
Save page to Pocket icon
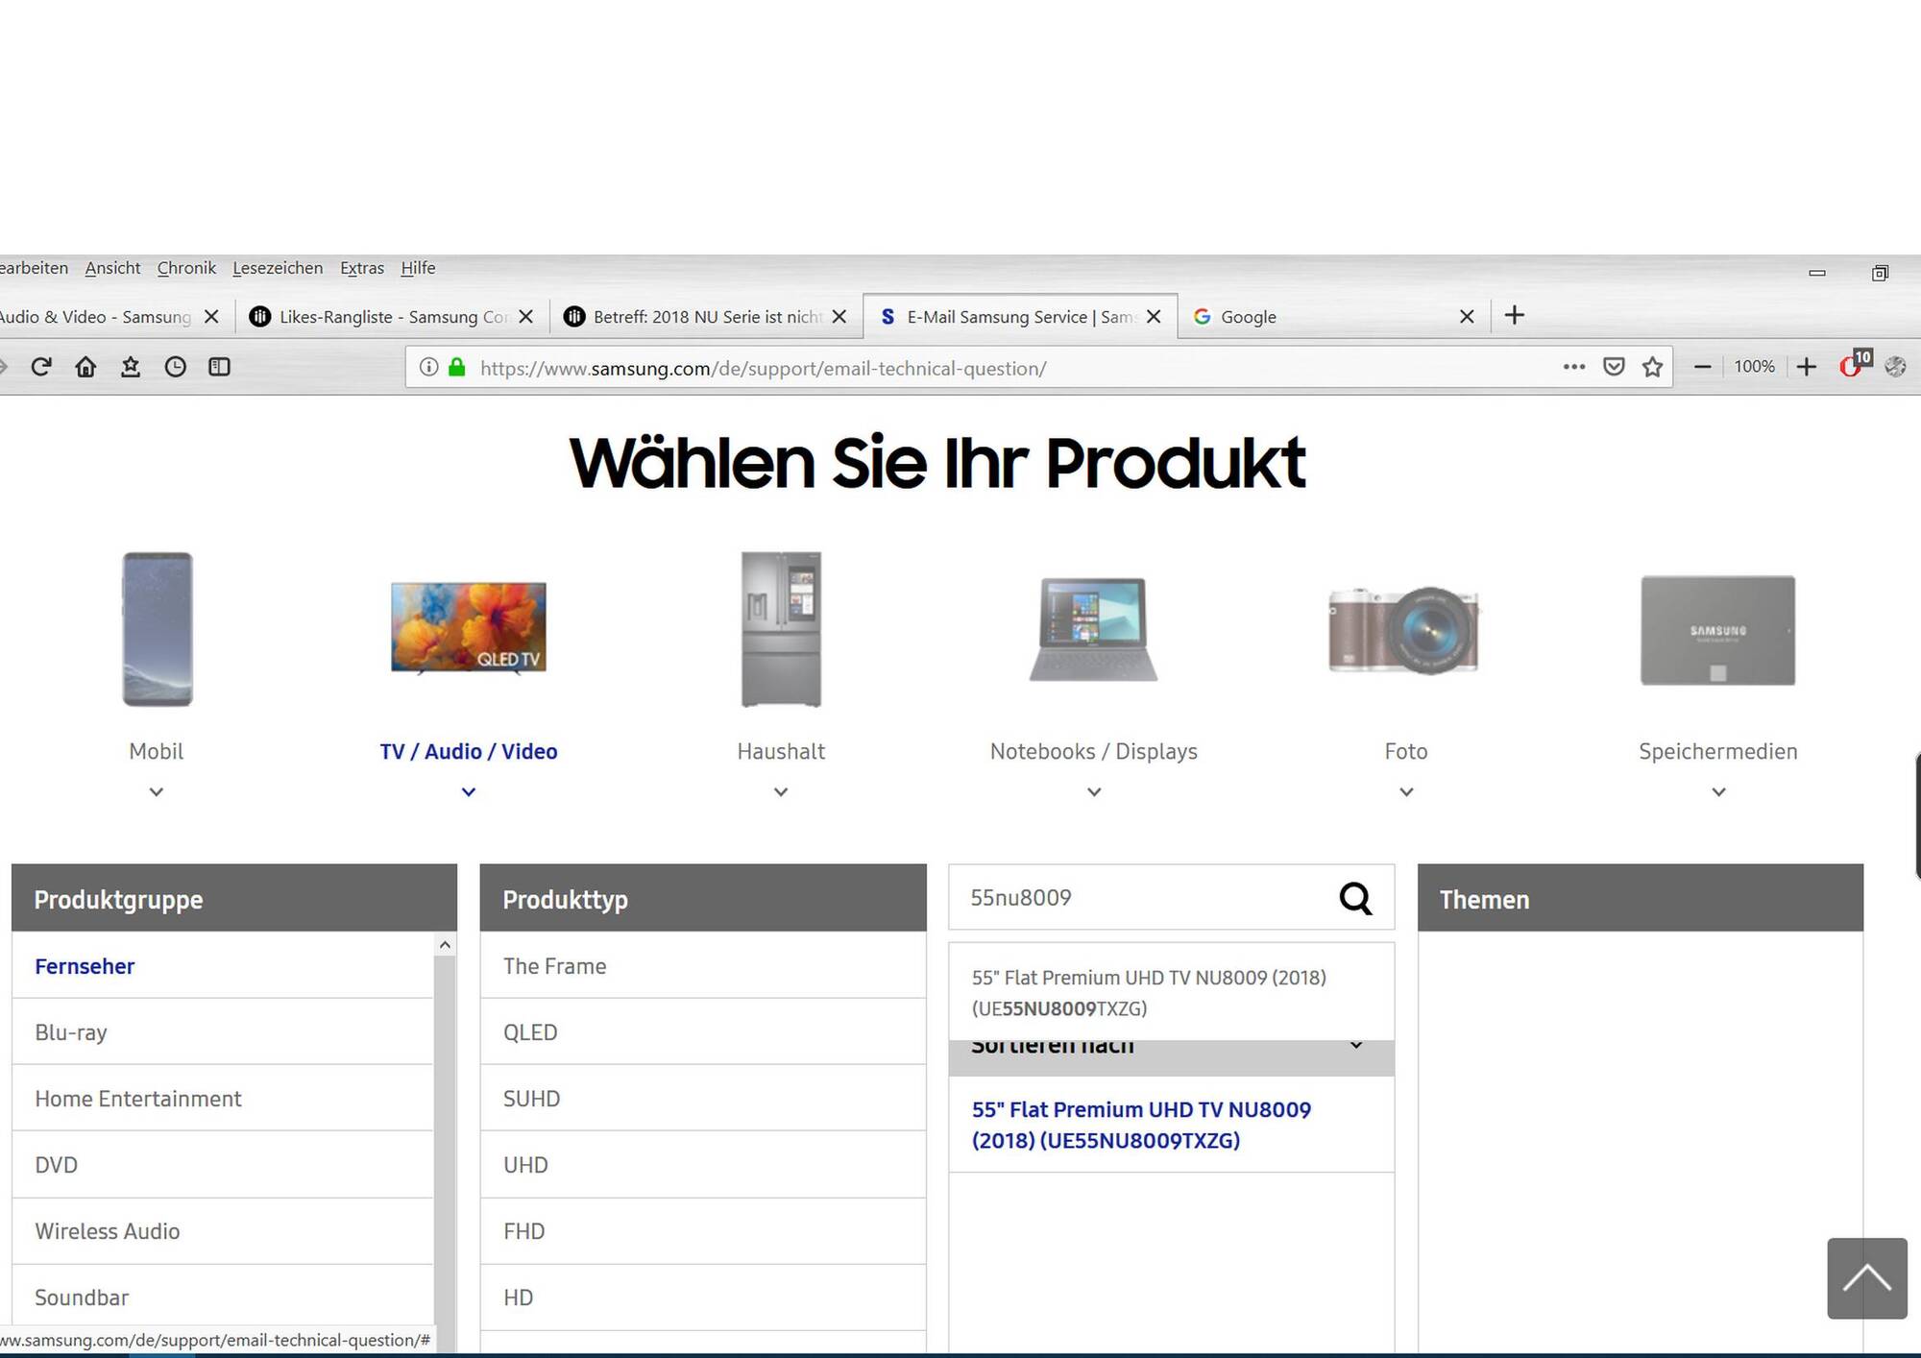(1614, 367)
